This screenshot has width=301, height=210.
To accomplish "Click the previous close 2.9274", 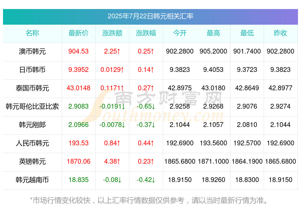I will point(281,106).
